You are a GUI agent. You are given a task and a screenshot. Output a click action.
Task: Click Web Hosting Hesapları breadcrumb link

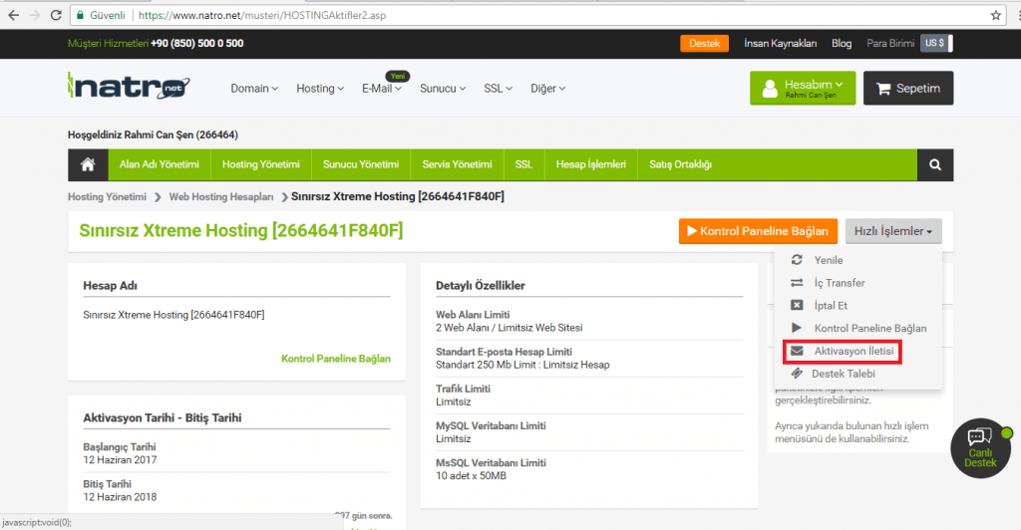click(x=221, y=196)
